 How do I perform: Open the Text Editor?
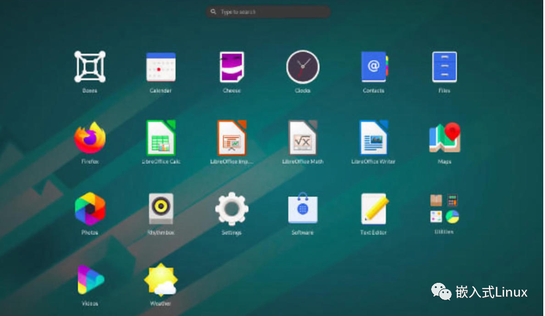point(374,209)
